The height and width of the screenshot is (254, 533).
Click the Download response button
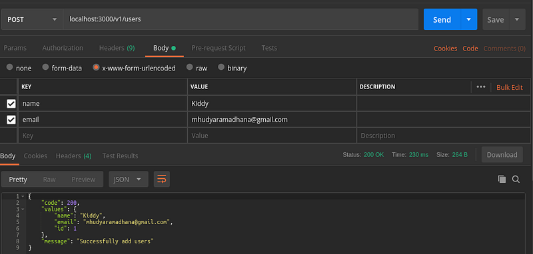coord(502,155)
